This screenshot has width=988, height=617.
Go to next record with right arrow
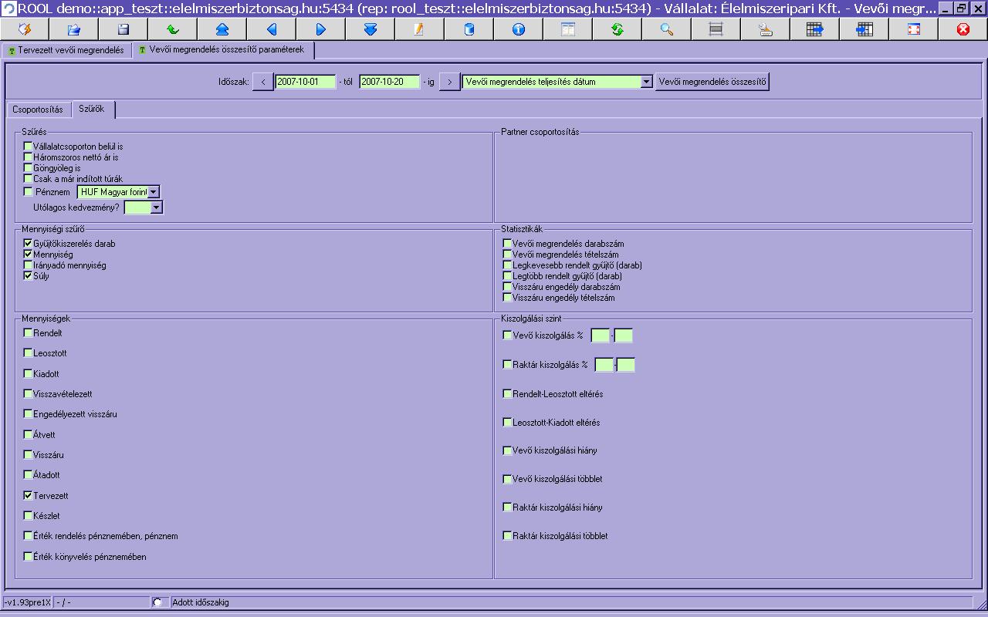point(321,29)
